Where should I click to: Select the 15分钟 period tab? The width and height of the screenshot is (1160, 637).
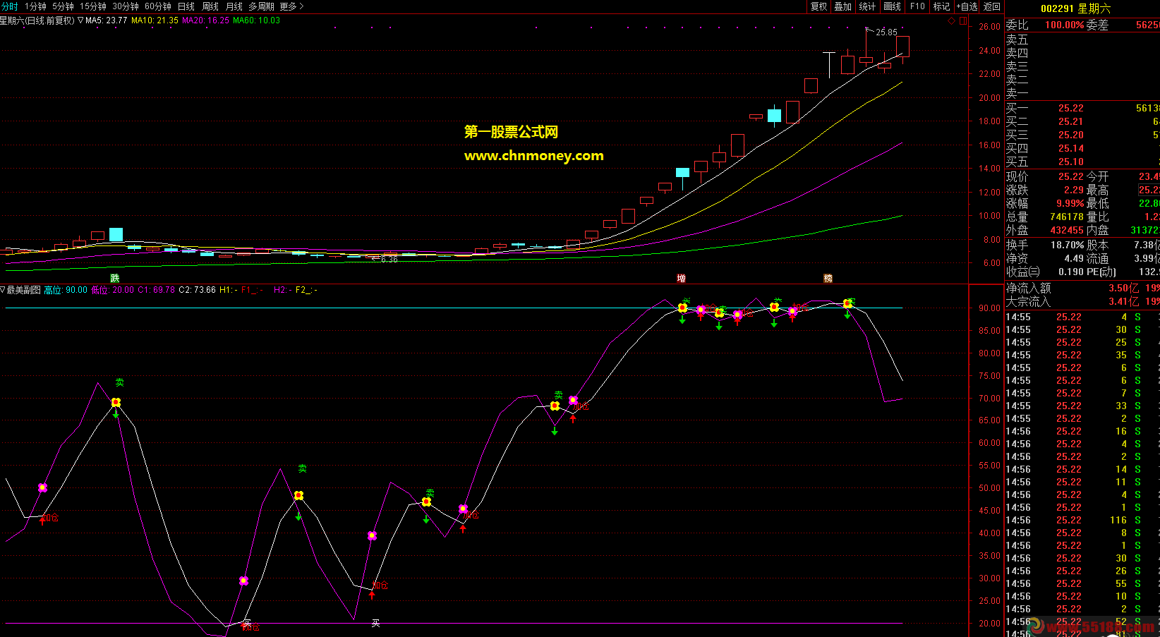click(93, 6)
